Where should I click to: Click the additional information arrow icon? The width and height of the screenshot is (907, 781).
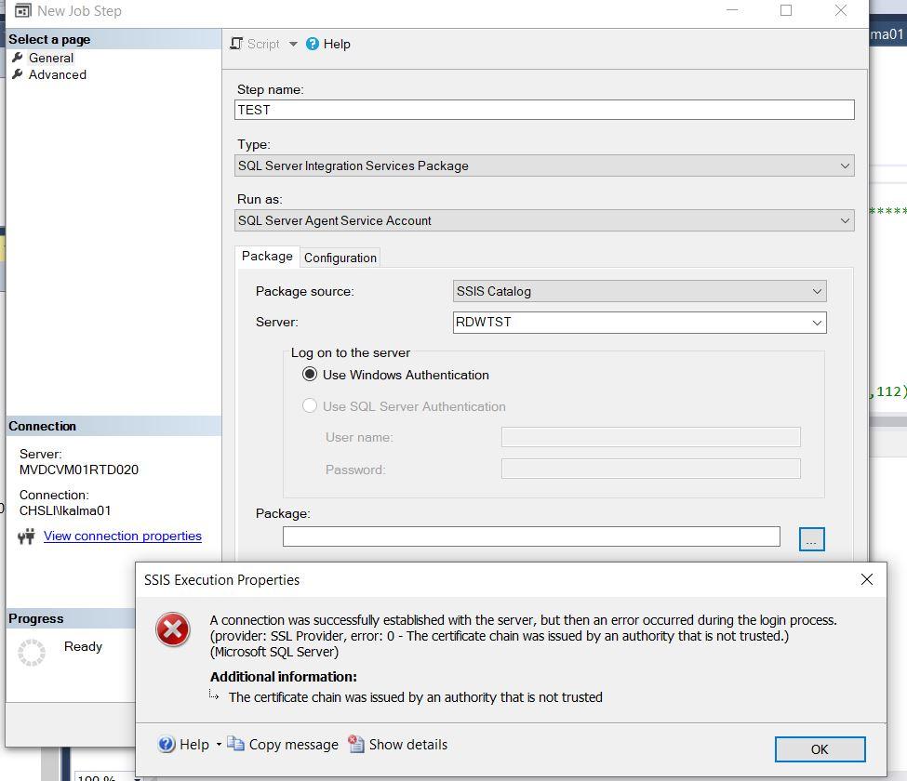214,695
